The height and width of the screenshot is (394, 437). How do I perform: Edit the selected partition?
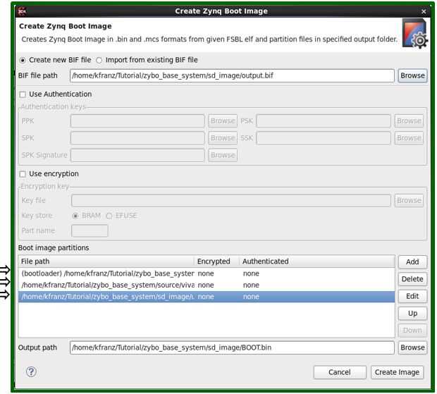click(x=412, y=296)
